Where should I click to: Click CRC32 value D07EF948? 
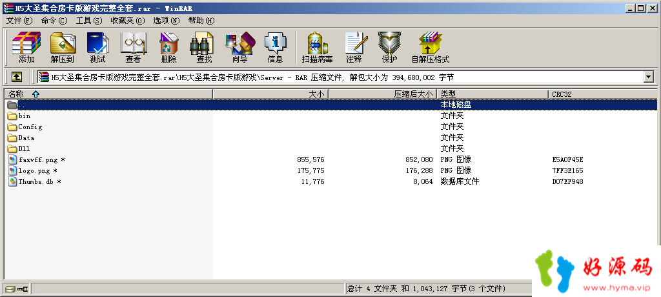pyautogui.click(x=567, y=181)
